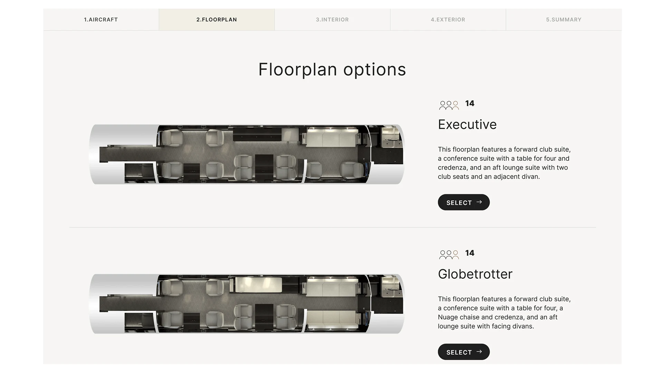
Task: Select the Executive floorplan option
Action: (463, 202)
